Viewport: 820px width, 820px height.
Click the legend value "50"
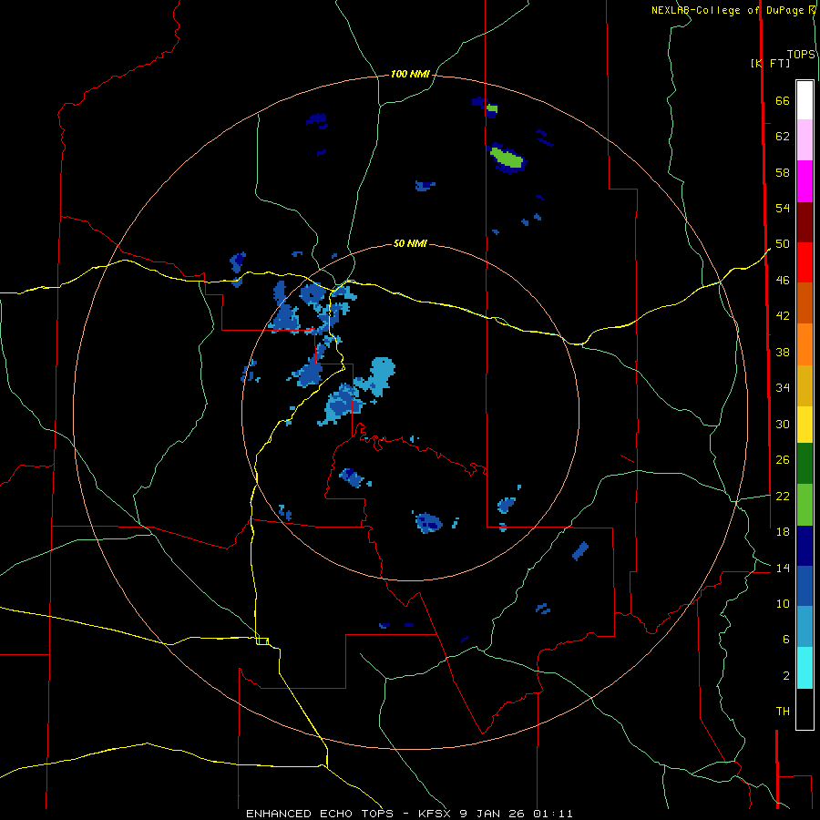coord(783,243)
